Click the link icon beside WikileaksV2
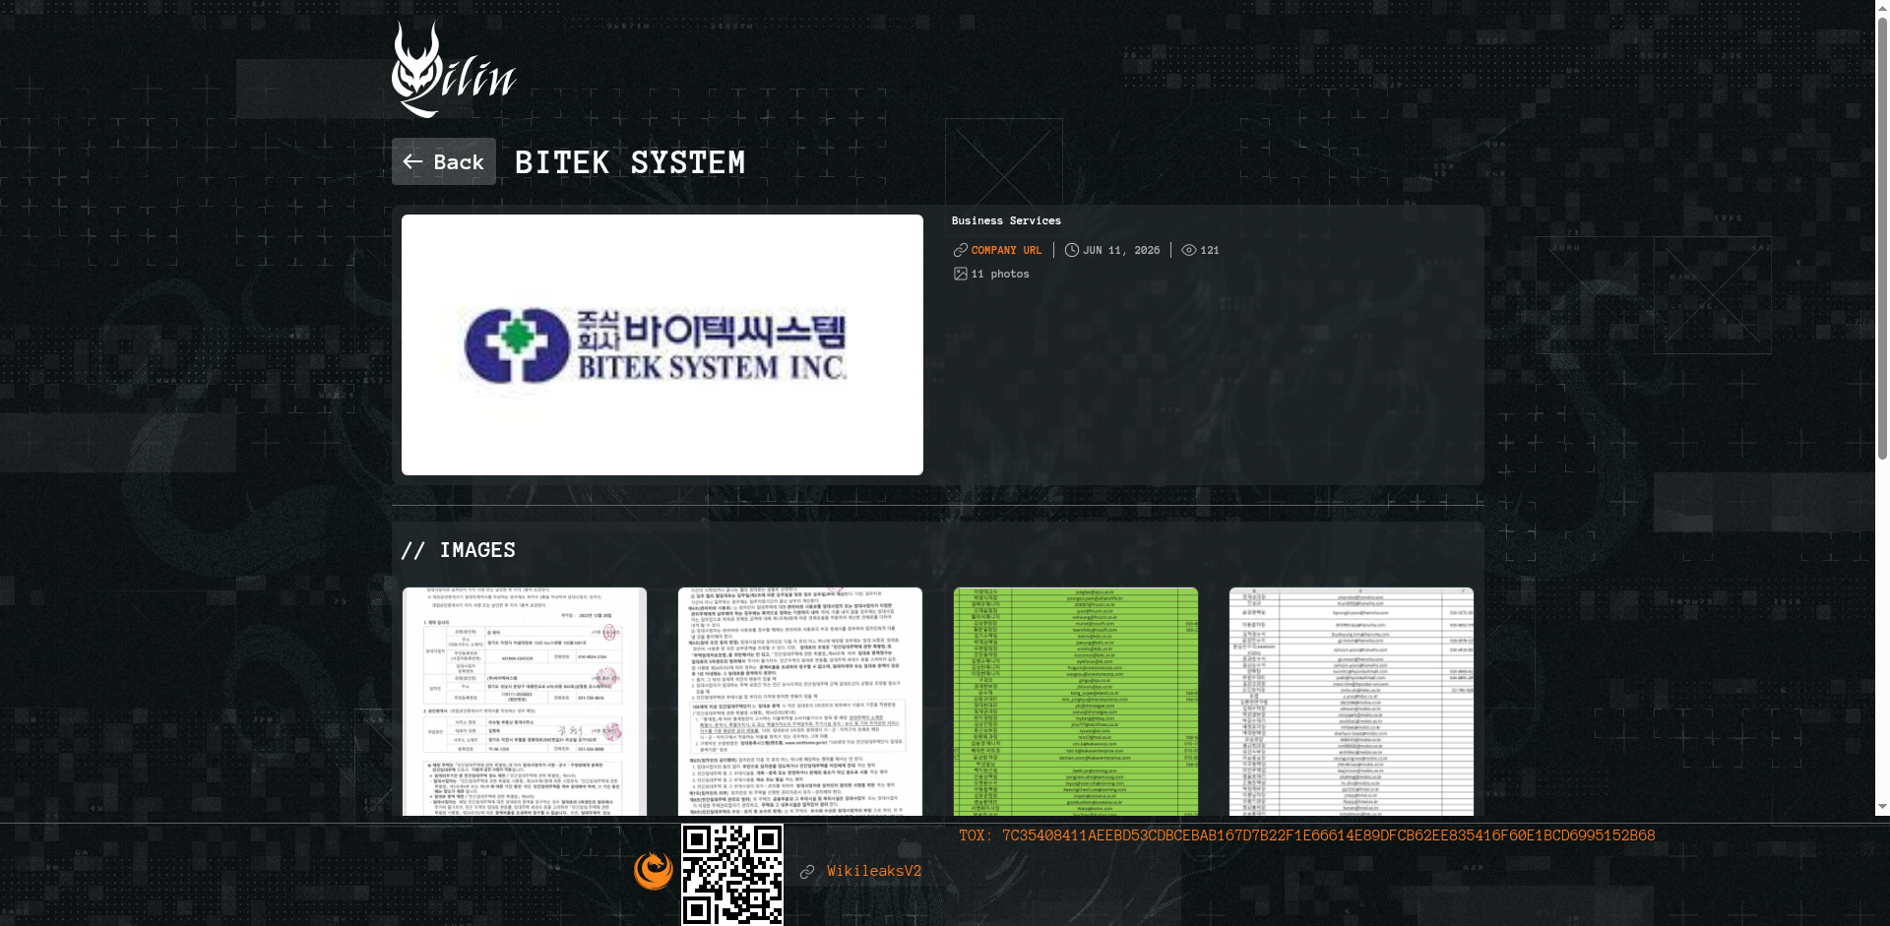Image resolution: width=1890 pixels, height=926 pixels. 807,872
